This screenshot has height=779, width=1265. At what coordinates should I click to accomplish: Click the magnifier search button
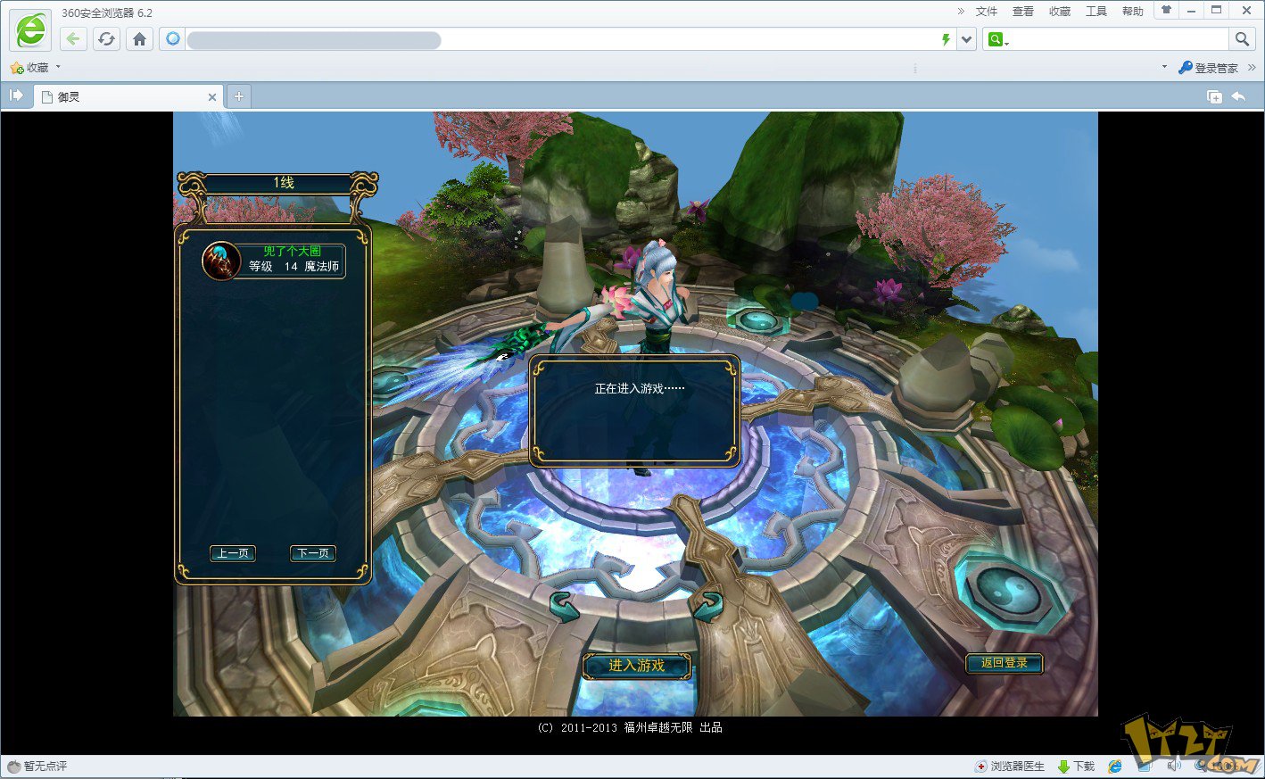[1241, 39]
